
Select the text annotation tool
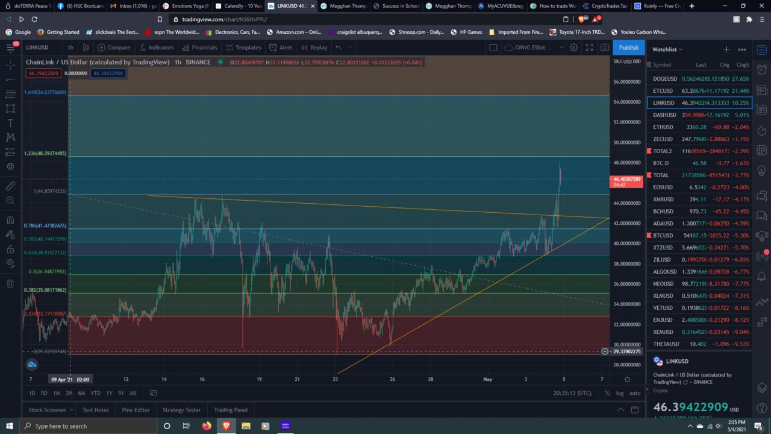click(x=10, y=123)
